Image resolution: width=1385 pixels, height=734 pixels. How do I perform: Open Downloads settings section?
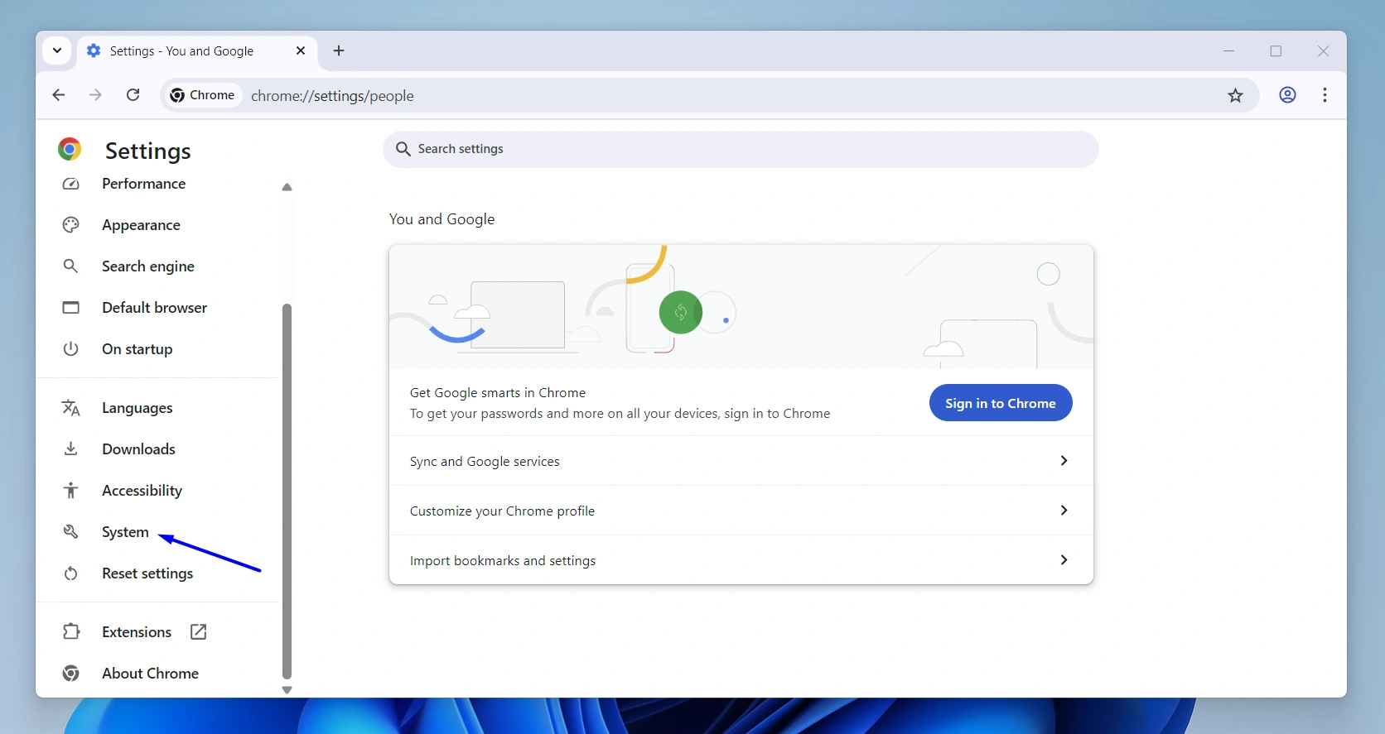pos(138,449)
